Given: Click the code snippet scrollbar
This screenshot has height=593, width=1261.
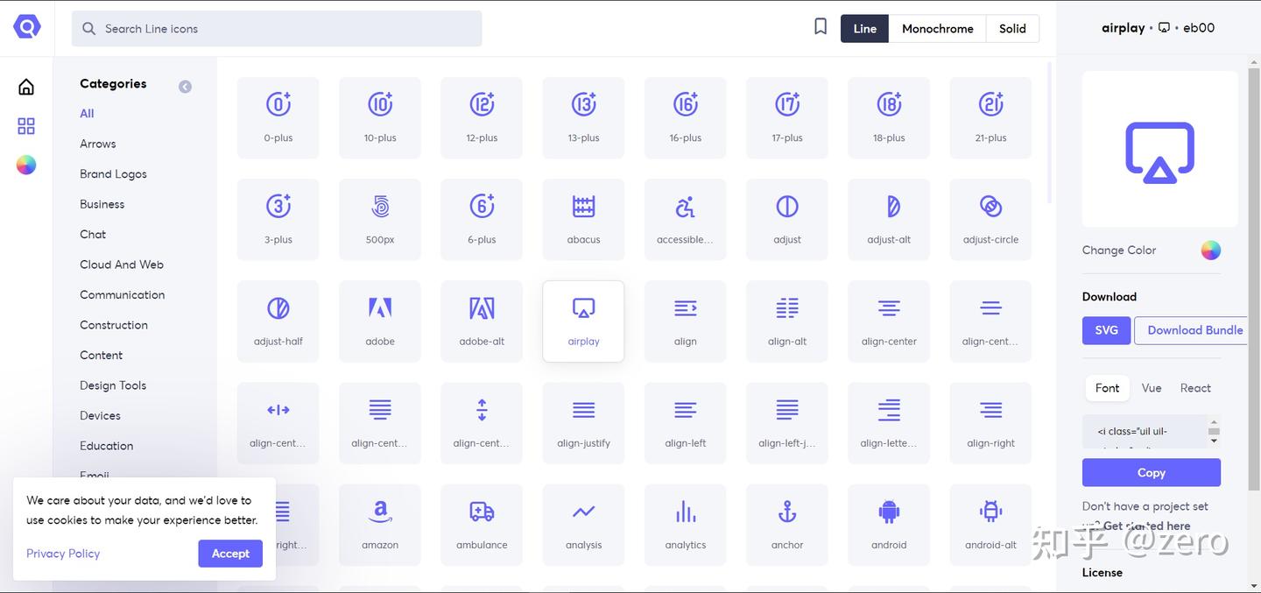Looking at the screenshot, I should [1214, 430].
